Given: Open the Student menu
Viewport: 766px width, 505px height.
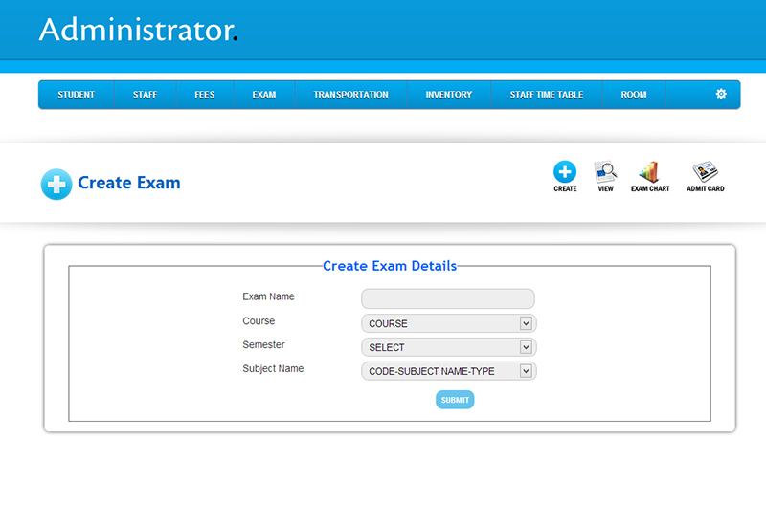Looking at the screenshot, I should (76, 95).
